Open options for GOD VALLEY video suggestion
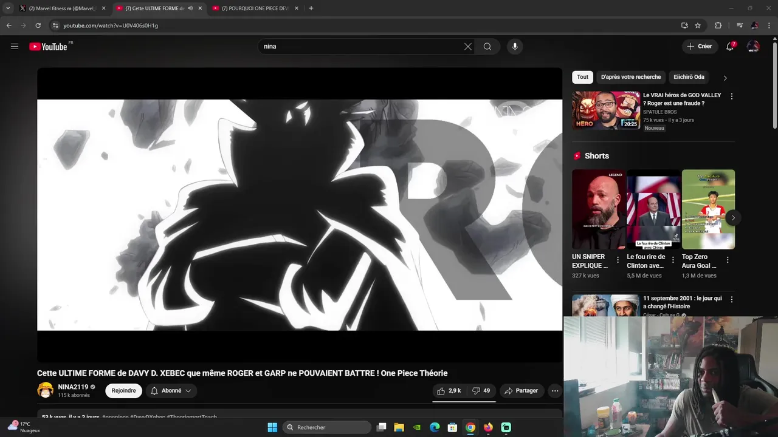 click(732, 97)
